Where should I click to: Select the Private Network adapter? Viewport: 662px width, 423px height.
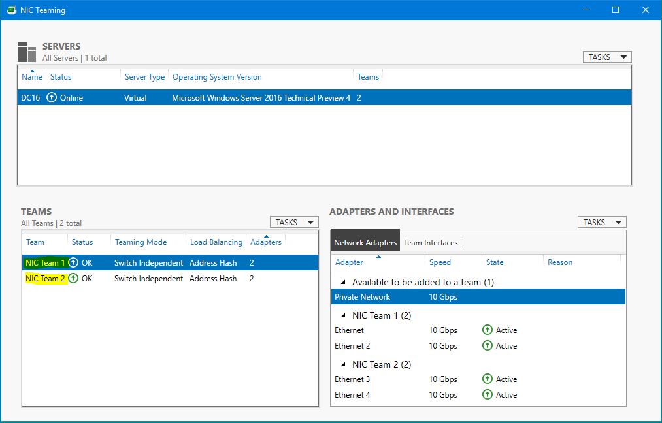pos(478,296)
